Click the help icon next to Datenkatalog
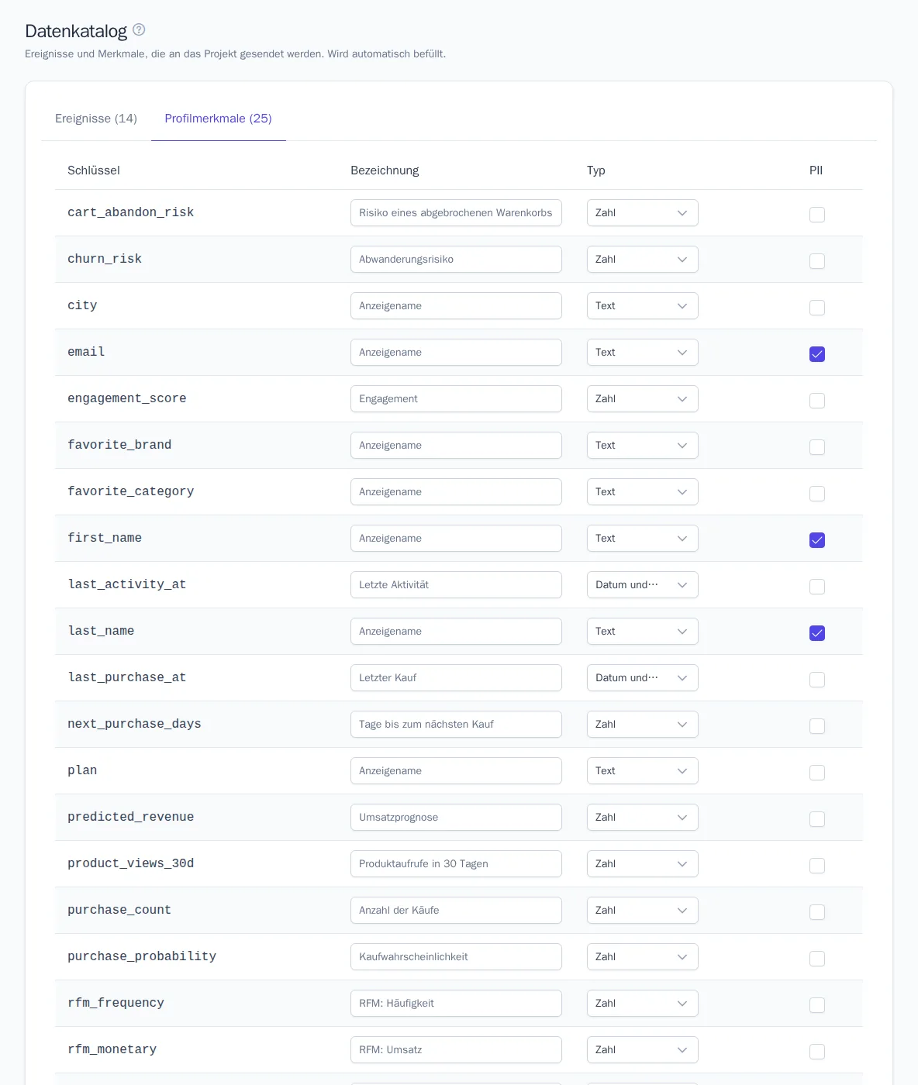The height and width of the screenshot is (1085, 918). [x=139, y=30]
